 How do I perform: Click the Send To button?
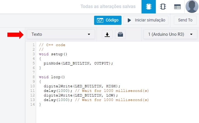pyautogui.click(x=185, y=20)
